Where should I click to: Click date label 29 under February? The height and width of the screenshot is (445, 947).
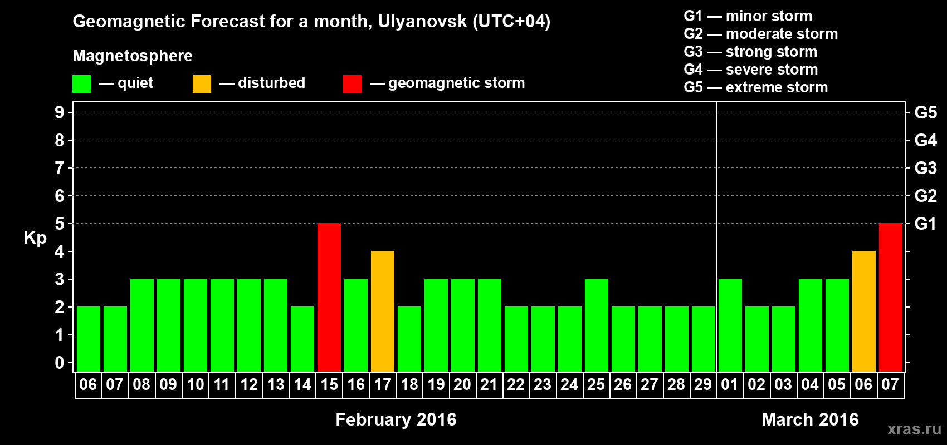click(x=703, y=384)
